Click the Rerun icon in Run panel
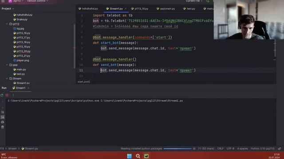 pyautogui.click(x=2, y=95)
